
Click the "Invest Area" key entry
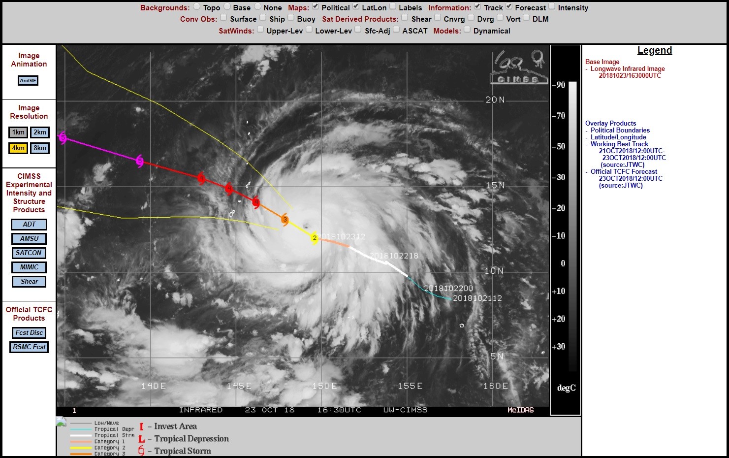175,426
